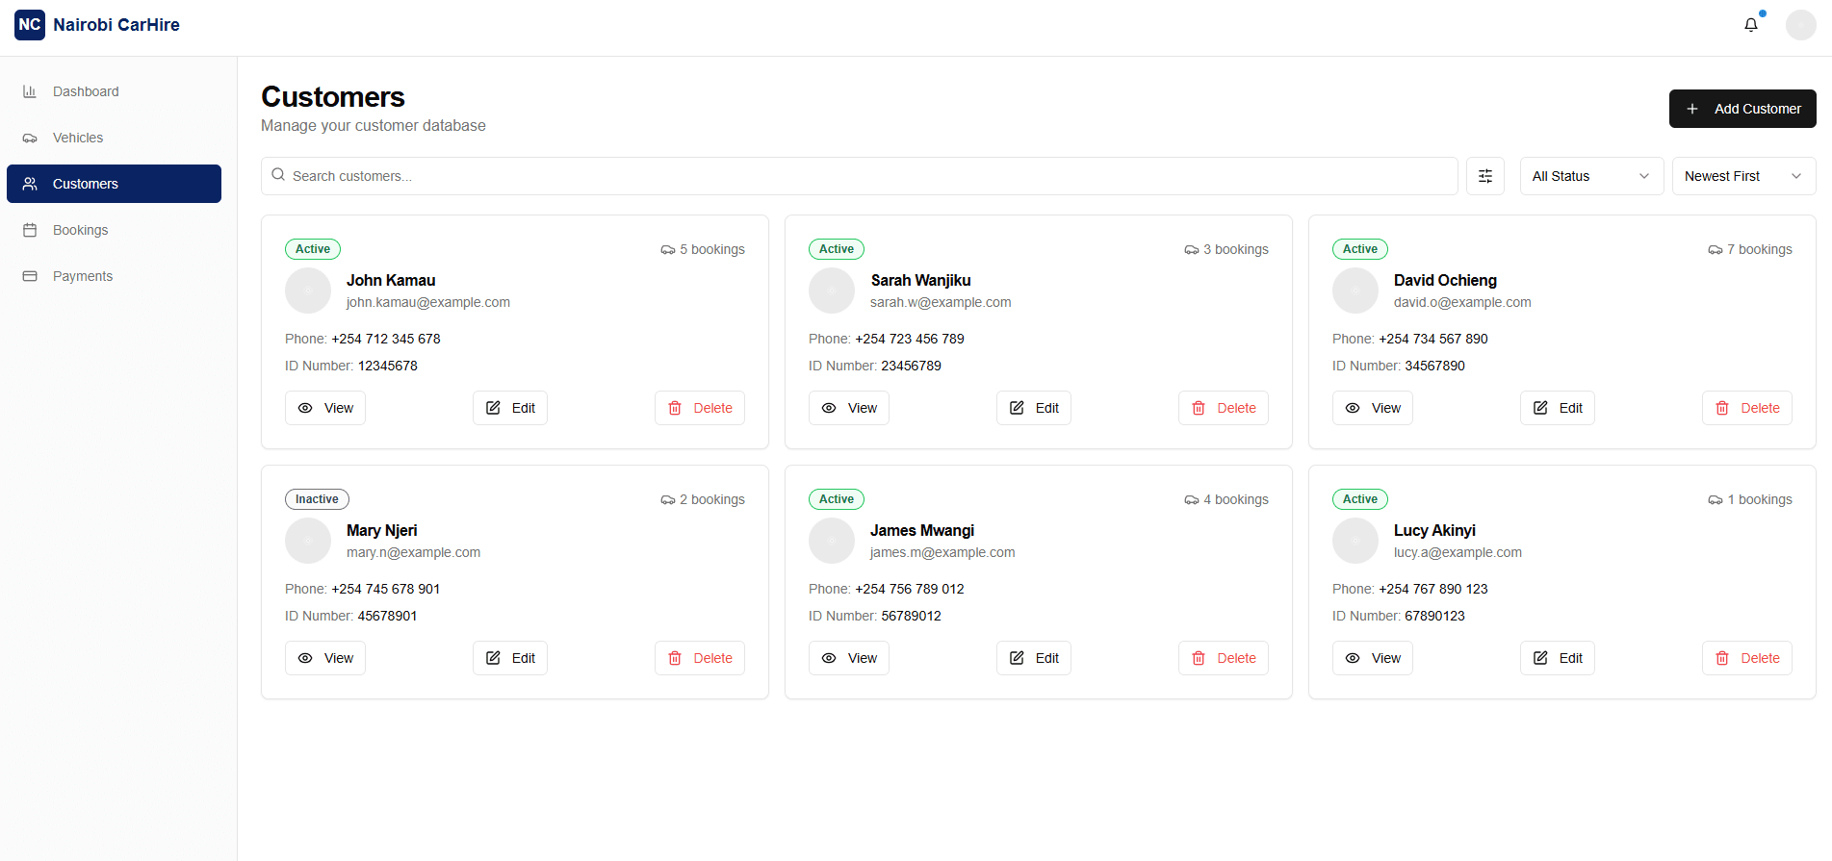Click the NC logo icon
This screenshot has width=1832, height=861.
30,25
